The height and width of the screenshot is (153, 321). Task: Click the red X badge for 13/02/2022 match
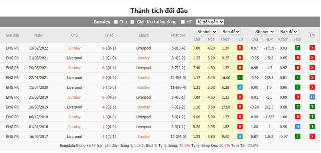tap(312, 48)
